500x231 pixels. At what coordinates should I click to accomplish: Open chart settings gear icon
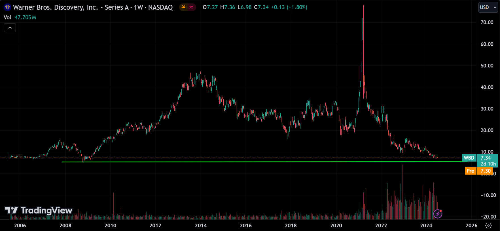[x=488, y=226]
